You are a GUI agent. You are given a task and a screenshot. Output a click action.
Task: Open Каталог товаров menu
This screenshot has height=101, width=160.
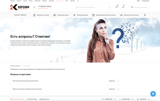tap(20, 15)
